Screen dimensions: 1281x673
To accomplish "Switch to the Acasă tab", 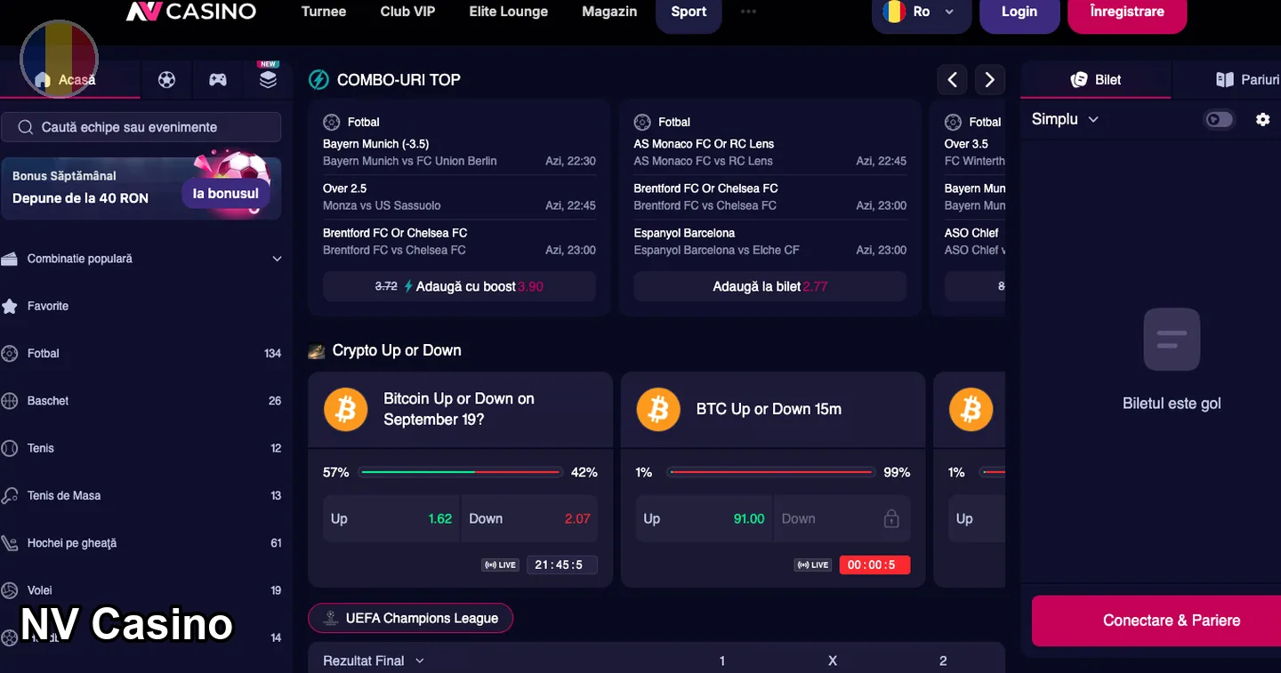I will pos(69,80).
